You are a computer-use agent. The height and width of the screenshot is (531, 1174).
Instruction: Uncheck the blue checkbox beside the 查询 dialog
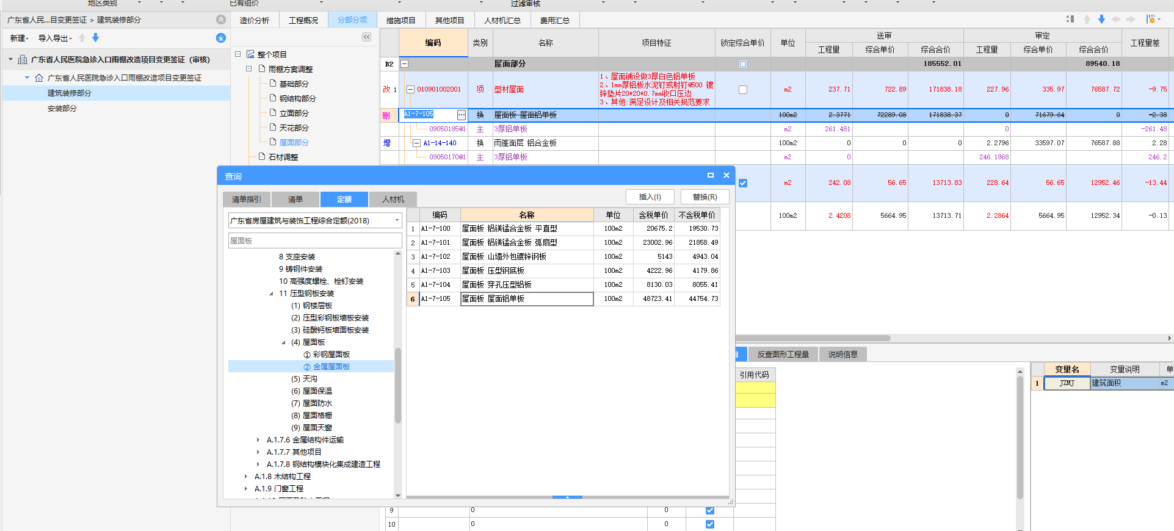[743, 183]
